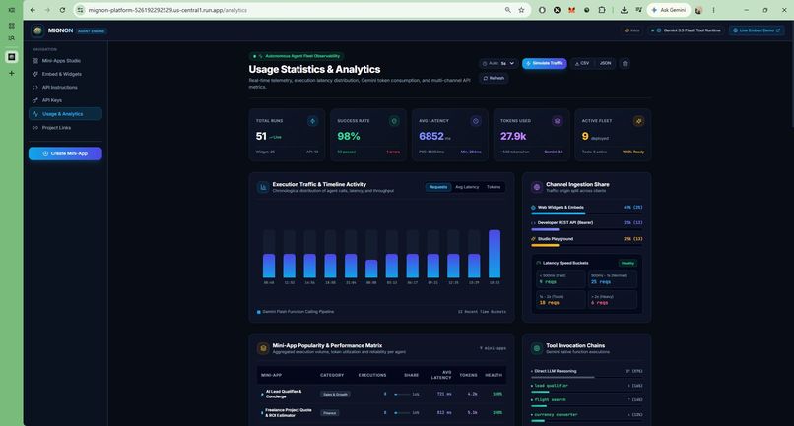Click the Active Fleet gear icon
794x426 pixels.
638,121
